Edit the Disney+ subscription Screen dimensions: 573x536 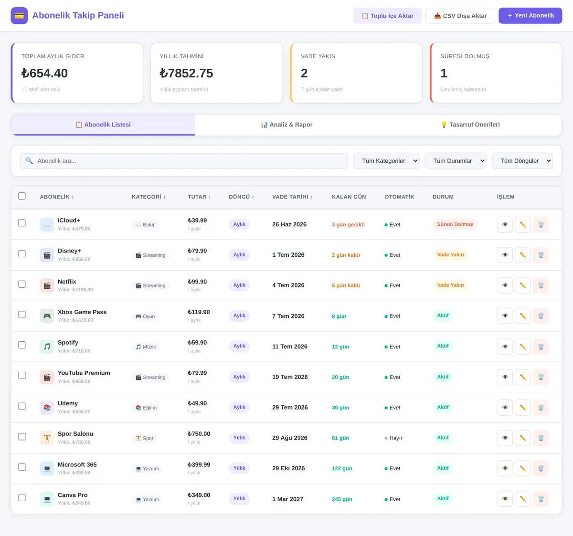coord(523,255)
